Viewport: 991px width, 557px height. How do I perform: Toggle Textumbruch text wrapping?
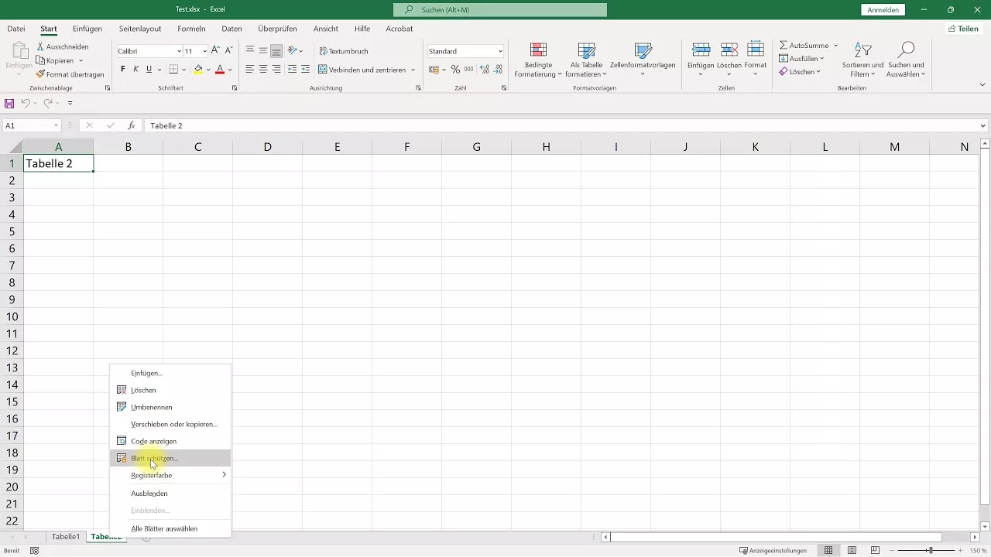(343, 51)
